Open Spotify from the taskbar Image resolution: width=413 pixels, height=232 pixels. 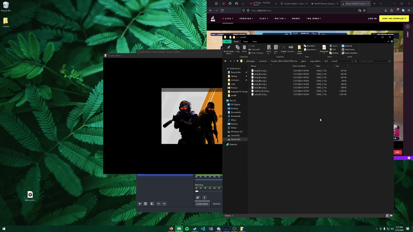[x=187, y=229]
